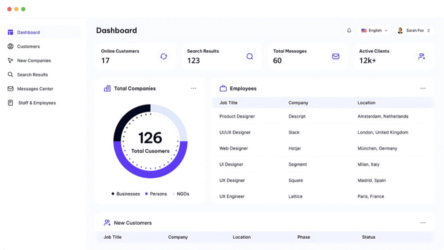The image size is (444, 250).
Task: Go to Customers in the sidebar
Action: [28, 46]
